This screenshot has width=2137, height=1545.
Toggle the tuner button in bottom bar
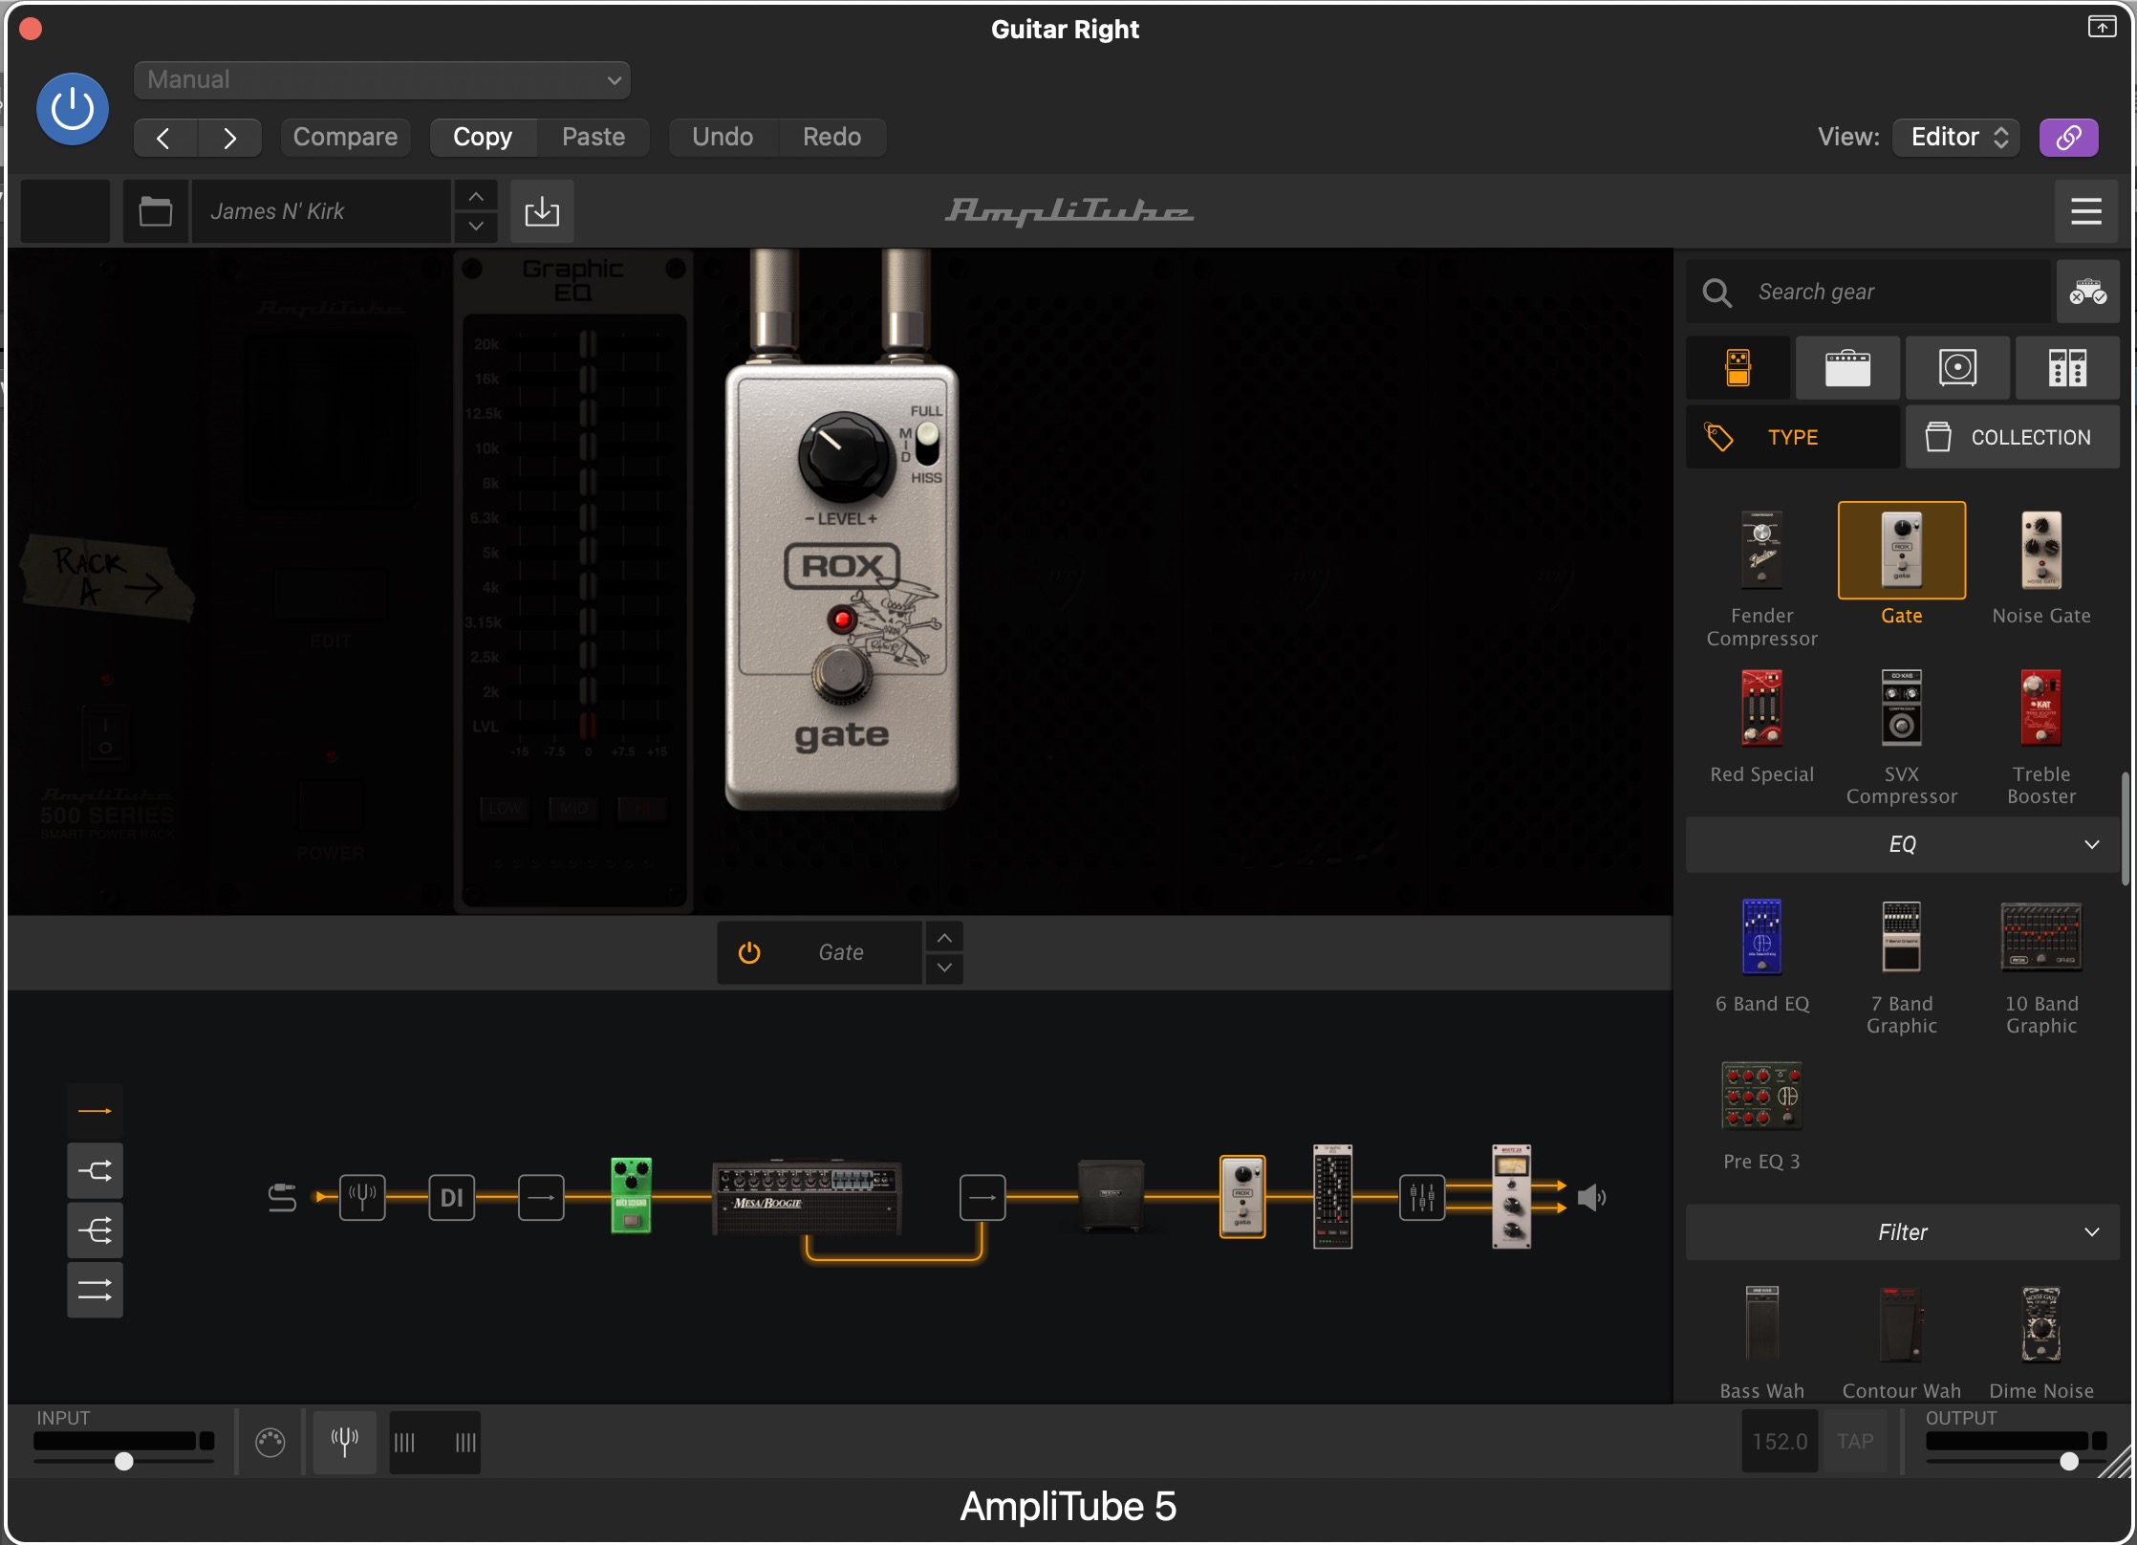pos(344,1442)
